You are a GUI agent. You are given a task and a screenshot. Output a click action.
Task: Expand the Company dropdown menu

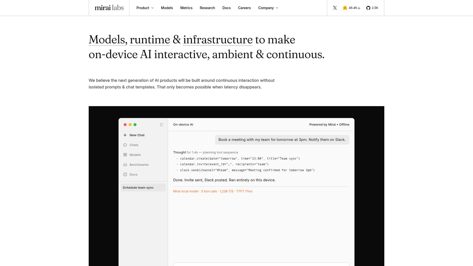click(x=268, y=8)
